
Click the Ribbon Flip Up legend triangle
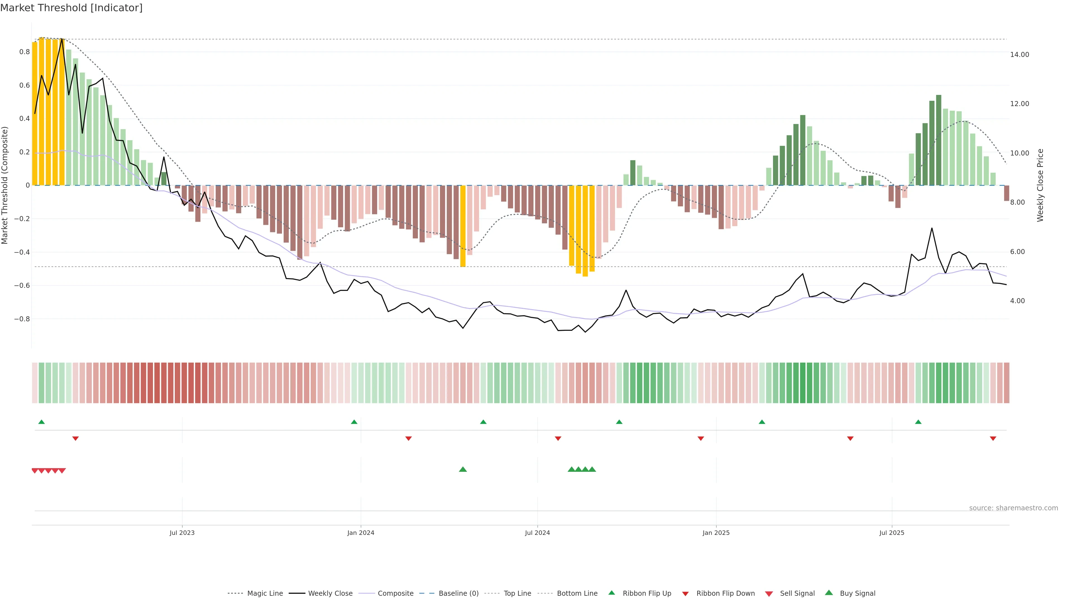pos(611,593)
